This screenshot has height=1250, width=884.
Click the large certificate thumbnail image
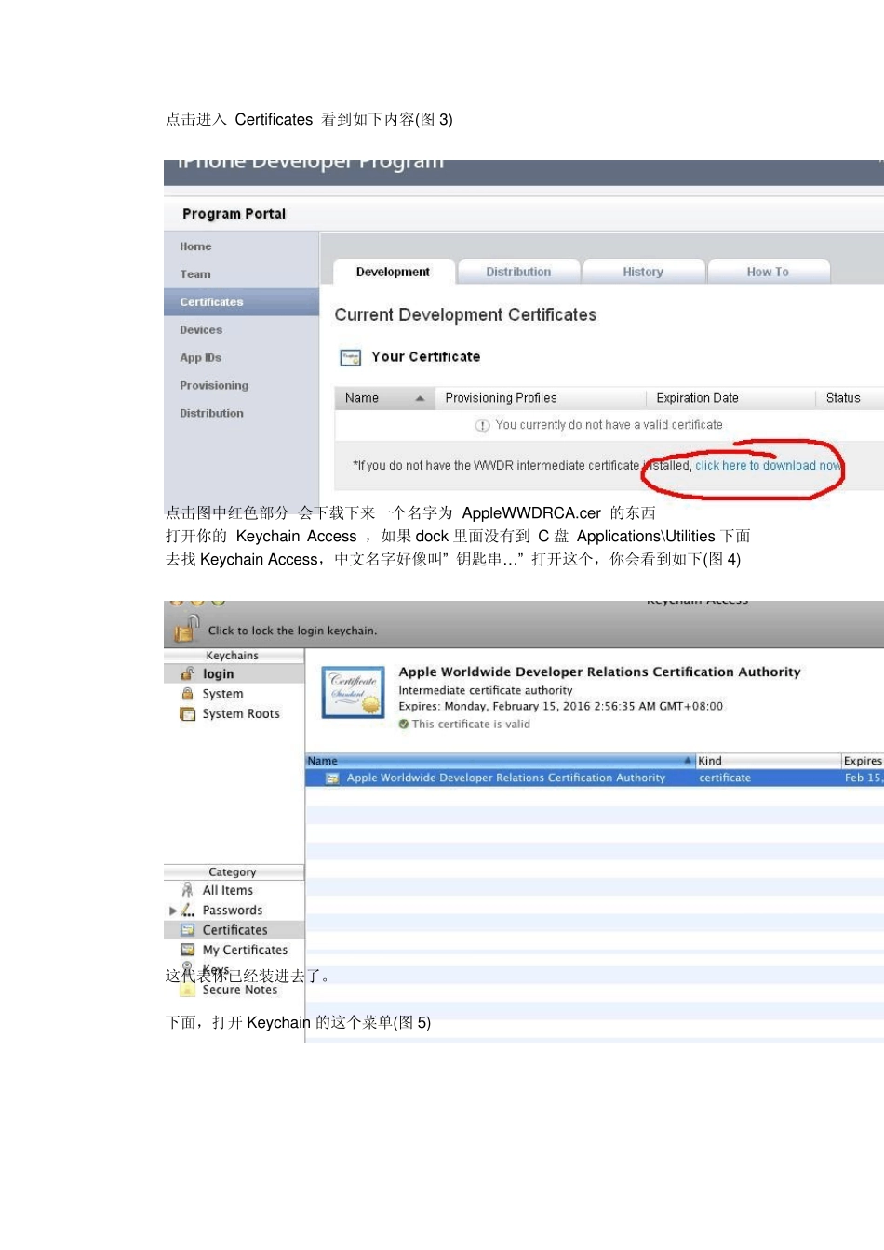354,692
